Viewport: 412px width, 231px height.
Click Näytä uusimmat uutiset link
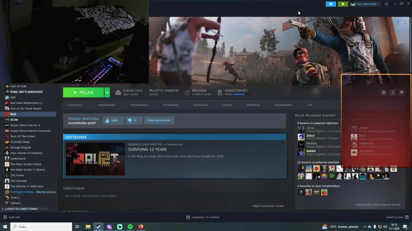pyautogui.click(x=268, y=206)
